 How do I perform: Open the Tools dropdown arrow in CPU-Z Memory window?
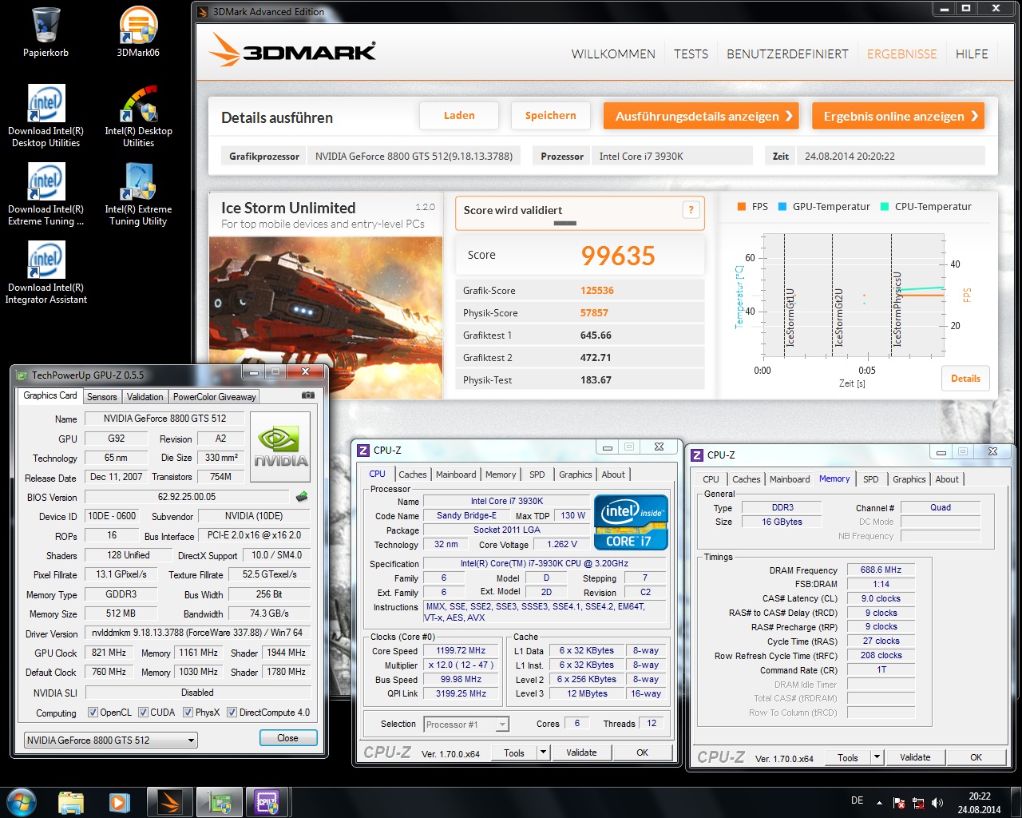point(877,757)
